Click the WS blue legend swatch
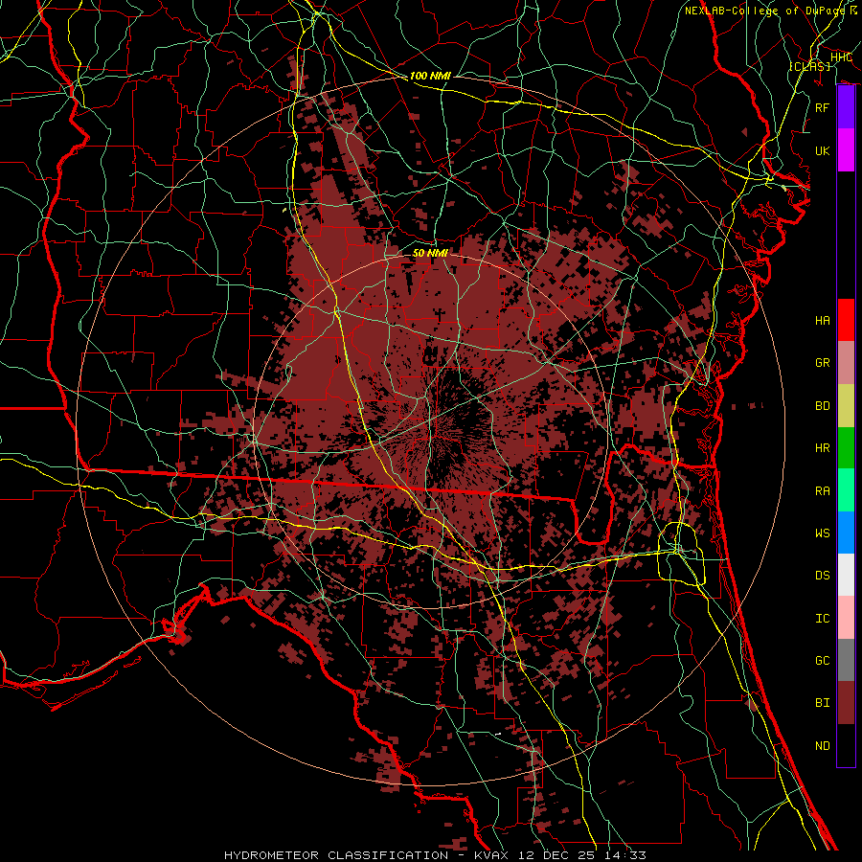Screen dimensions: 862x862 [x=846, y=533]
